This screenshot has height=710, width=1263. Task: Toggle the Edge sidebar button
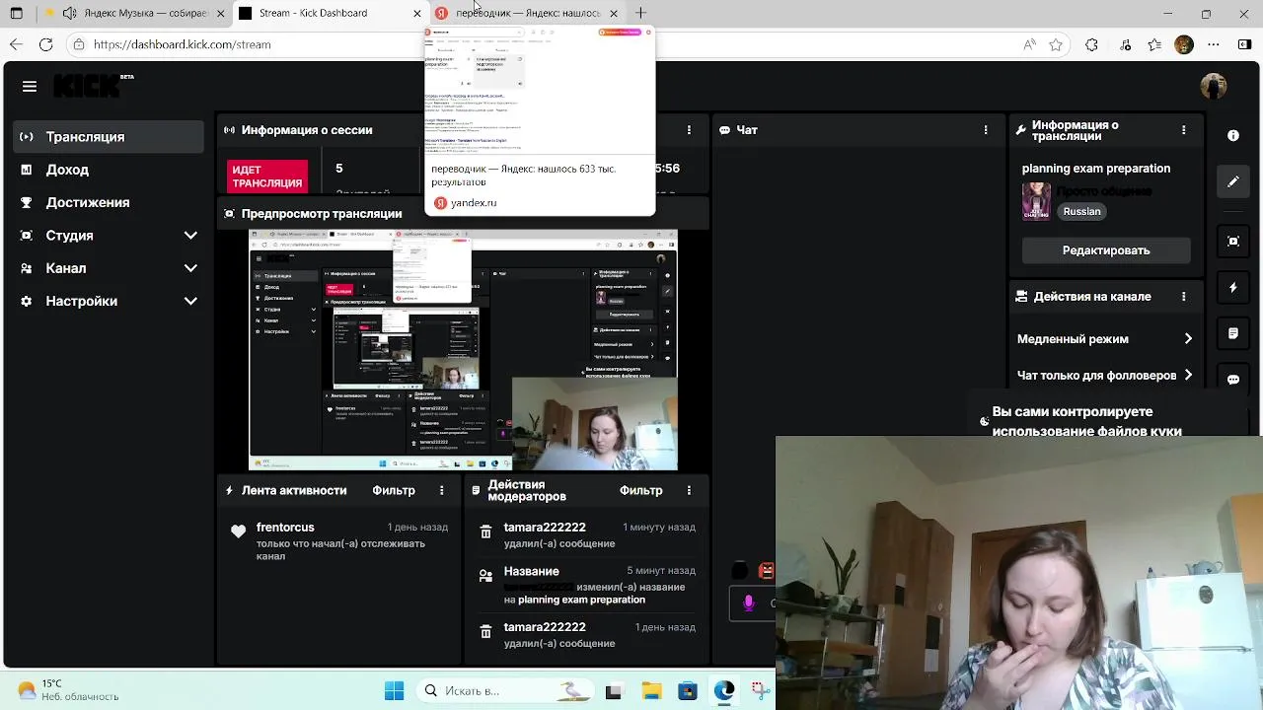(1246, 44)
